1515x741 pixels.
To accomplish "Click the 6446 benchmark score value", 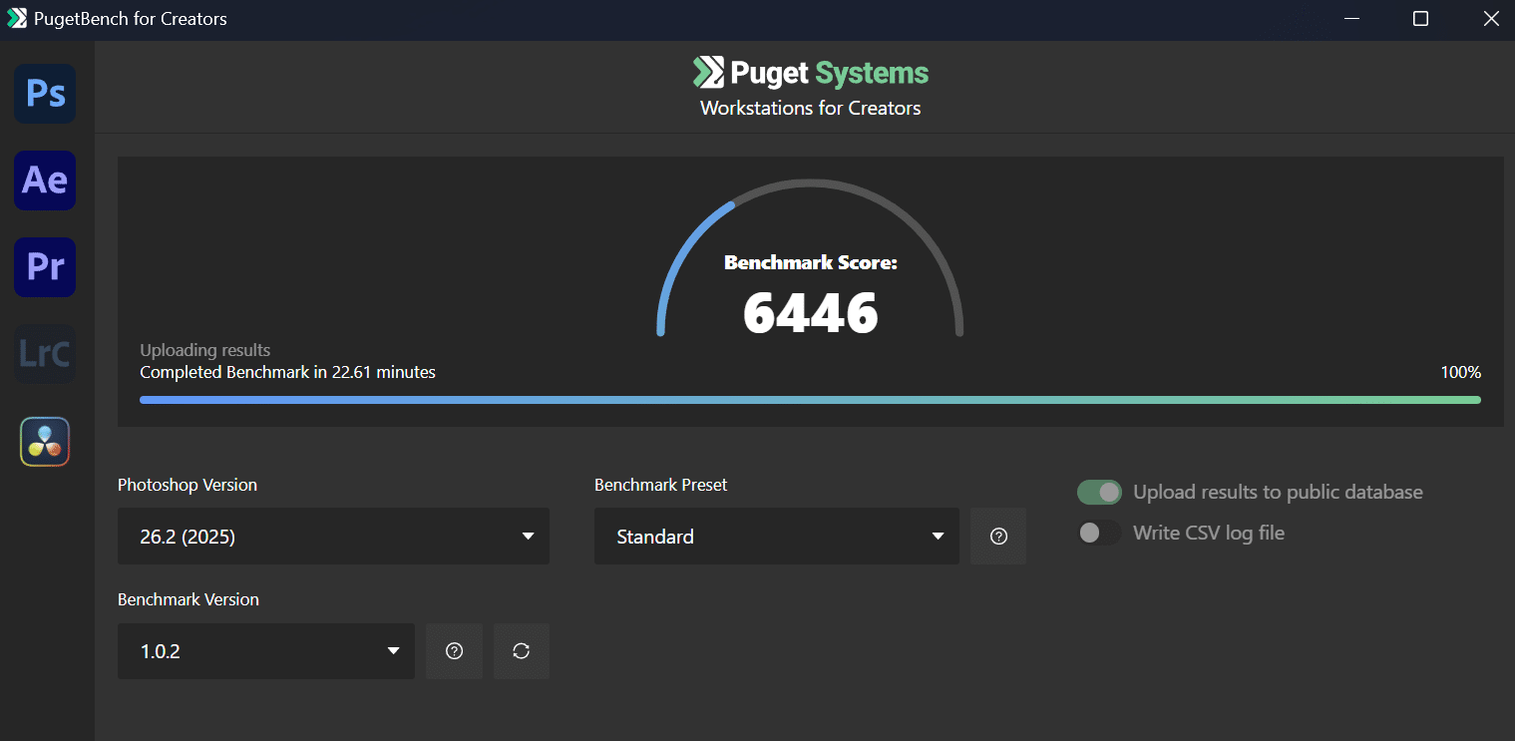I will tap(811, 313).
